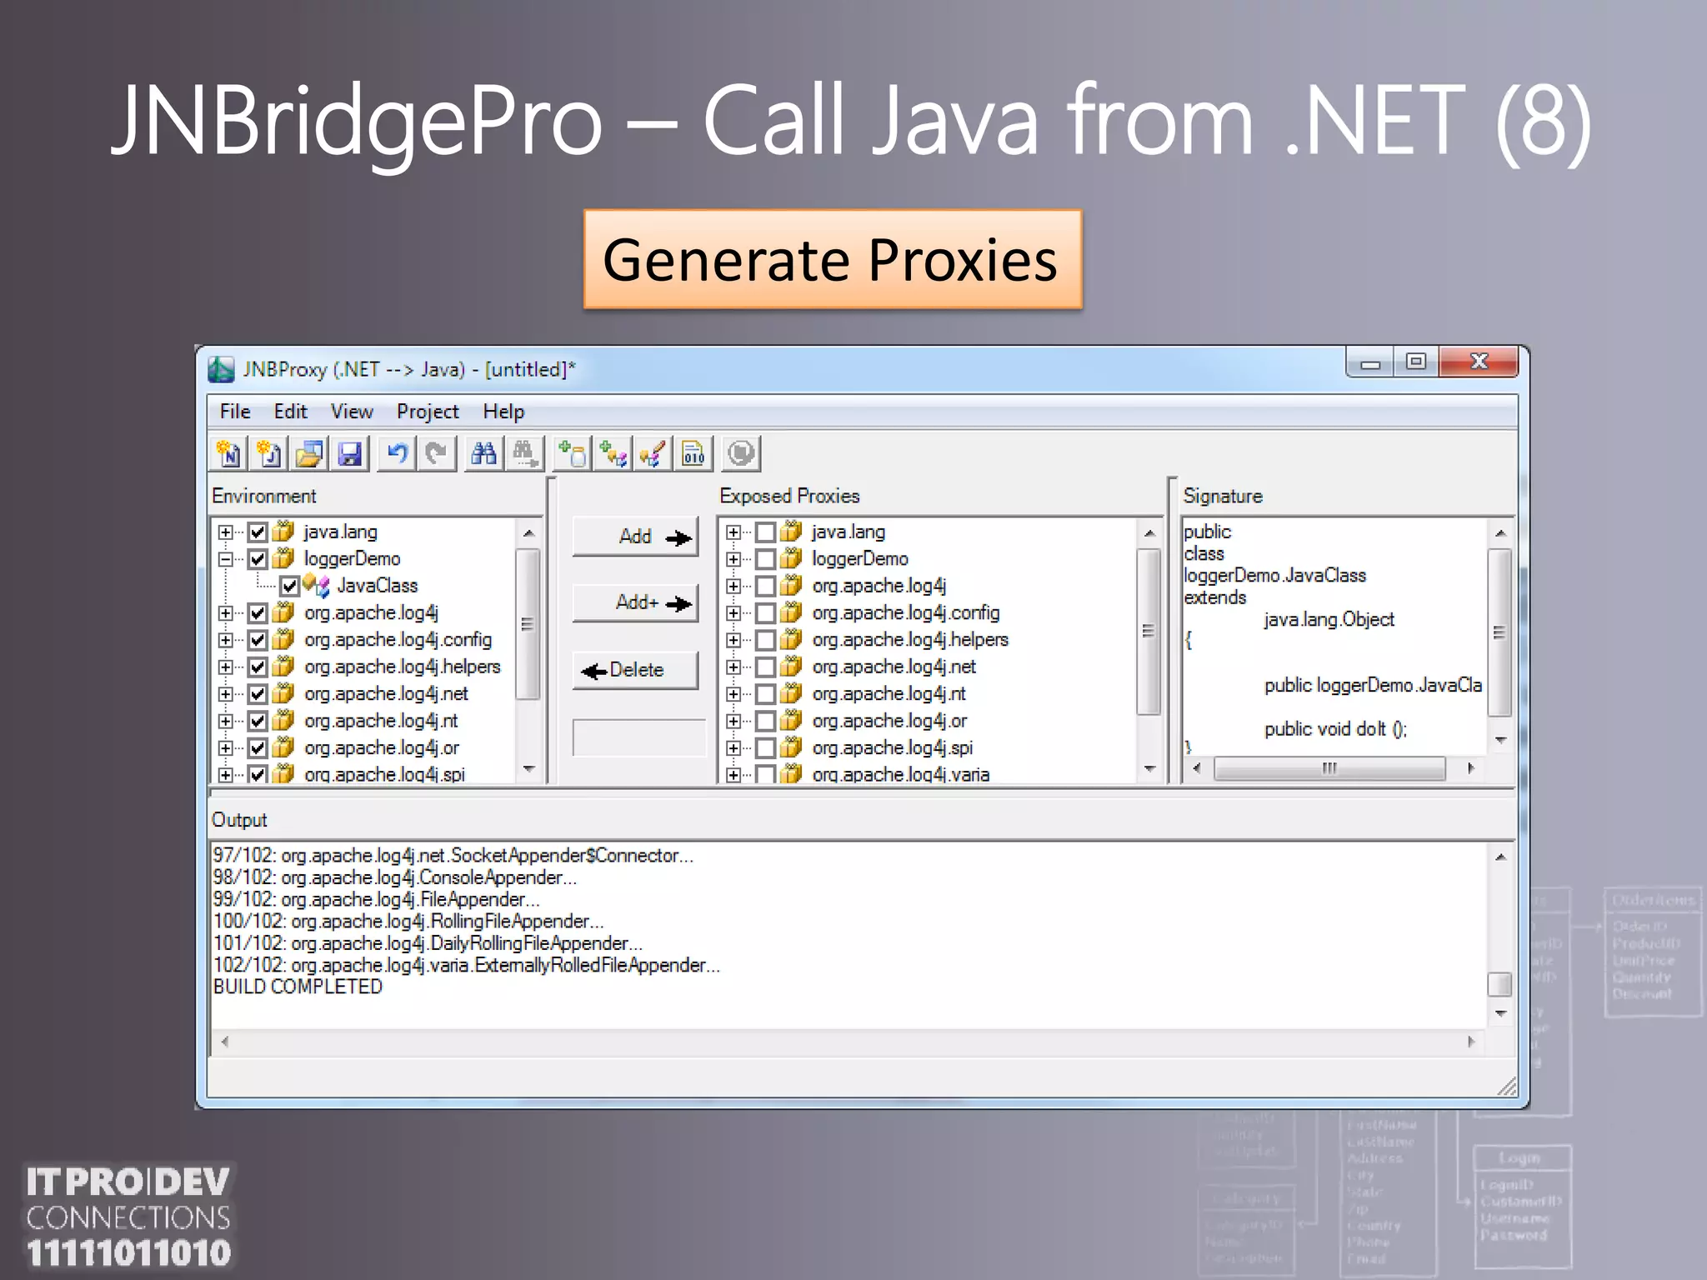The width and height of the screenshot is (1707, 1280).
Task: Select 'public void doIt ();' signature line
Action: pos(1335,729)
